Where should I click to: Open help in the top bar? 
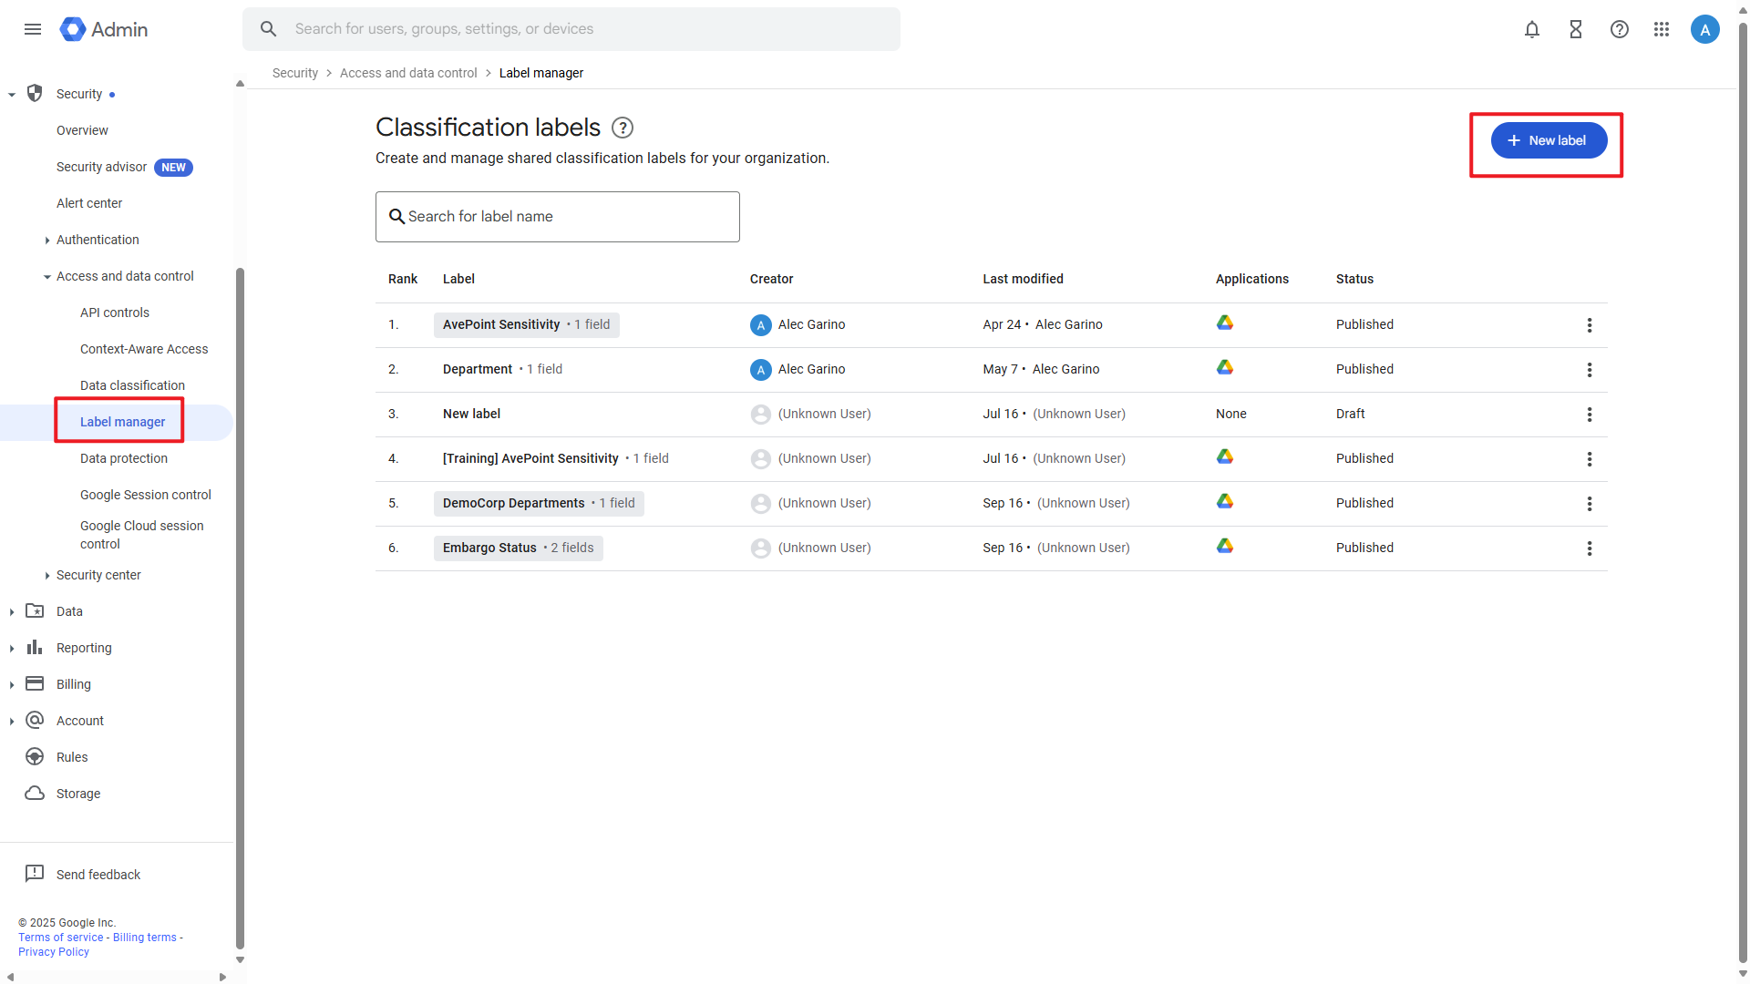(1619, 29)
